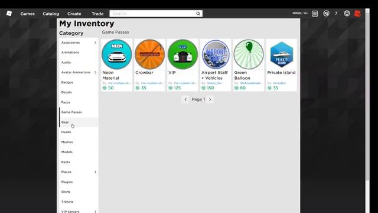
Task: Open creator link under Green Balloon
Action: coord(250,83)
